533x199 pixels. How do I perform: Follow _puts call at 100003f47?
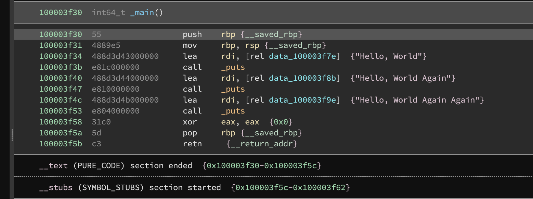(x=233, y=89)
